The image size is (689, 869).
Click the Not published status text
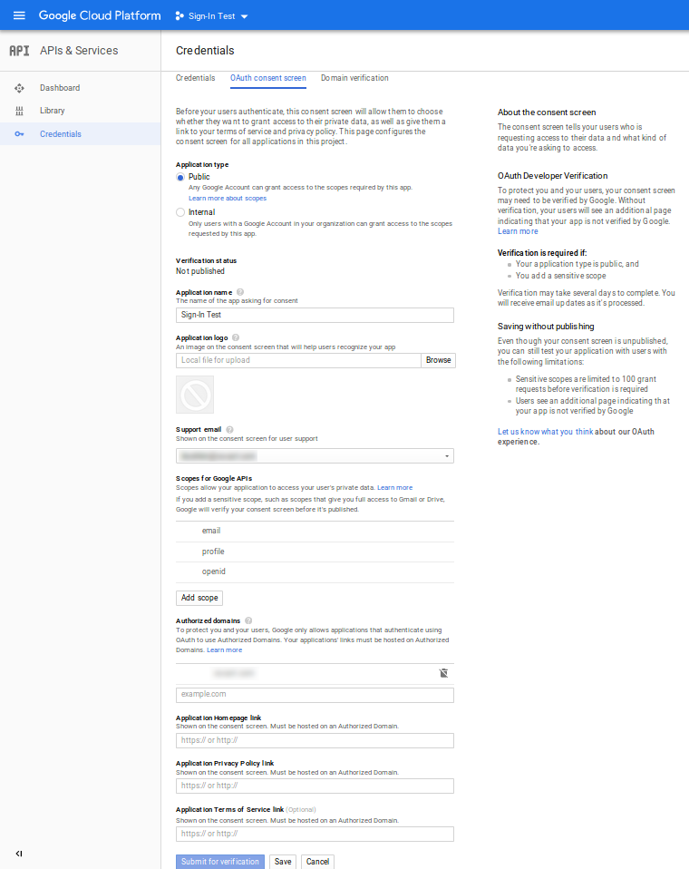(200, 271)
